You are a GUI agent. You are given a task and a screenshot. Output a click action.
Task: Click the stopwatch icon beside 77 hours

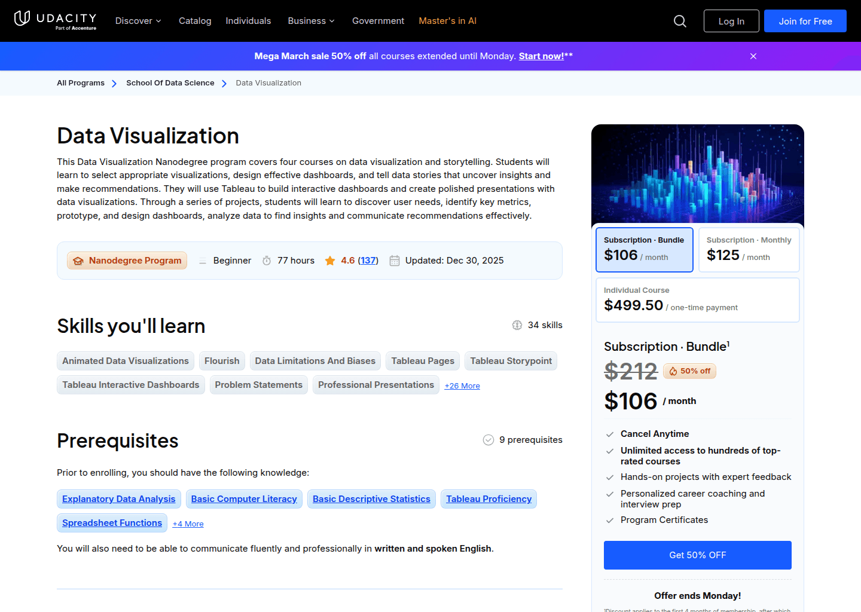(267, 260)
